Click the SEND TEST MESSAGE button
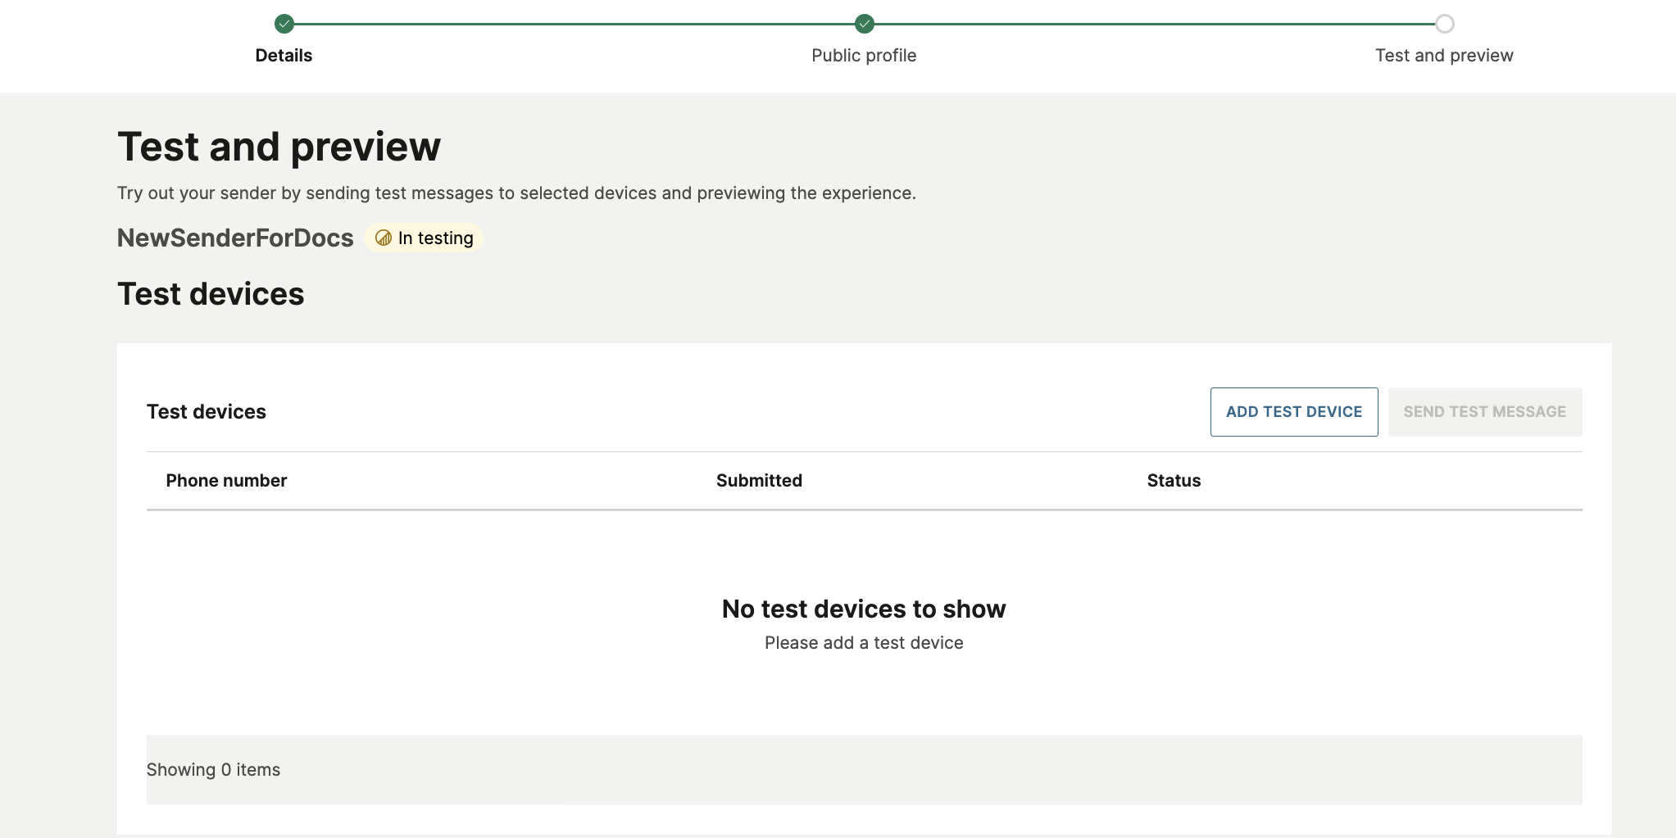The height and width of the screenshot is (838, 1676). tap(1484, 411)
